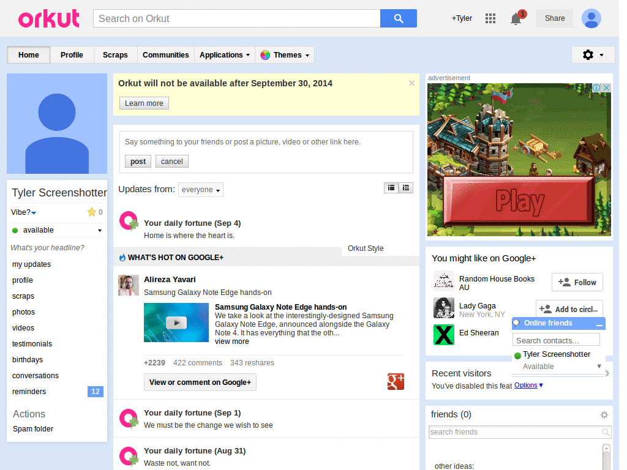Click the status update text box
Screen dimensions: 627x470
click(266, 142)
